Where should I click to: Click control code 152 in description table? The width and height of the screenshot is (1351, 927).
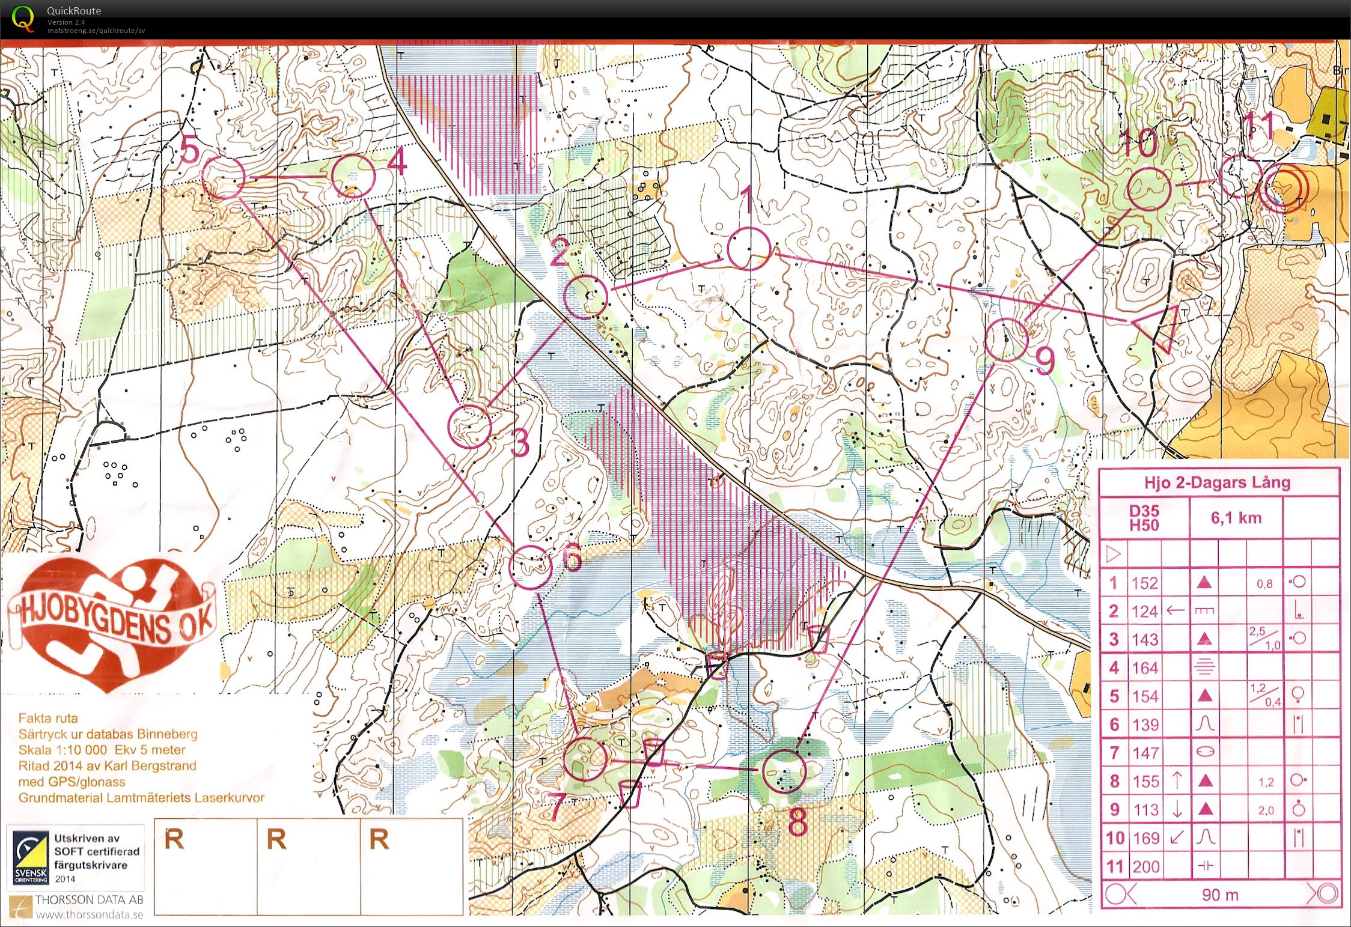pyautogui.click(x=1144, y=583)
